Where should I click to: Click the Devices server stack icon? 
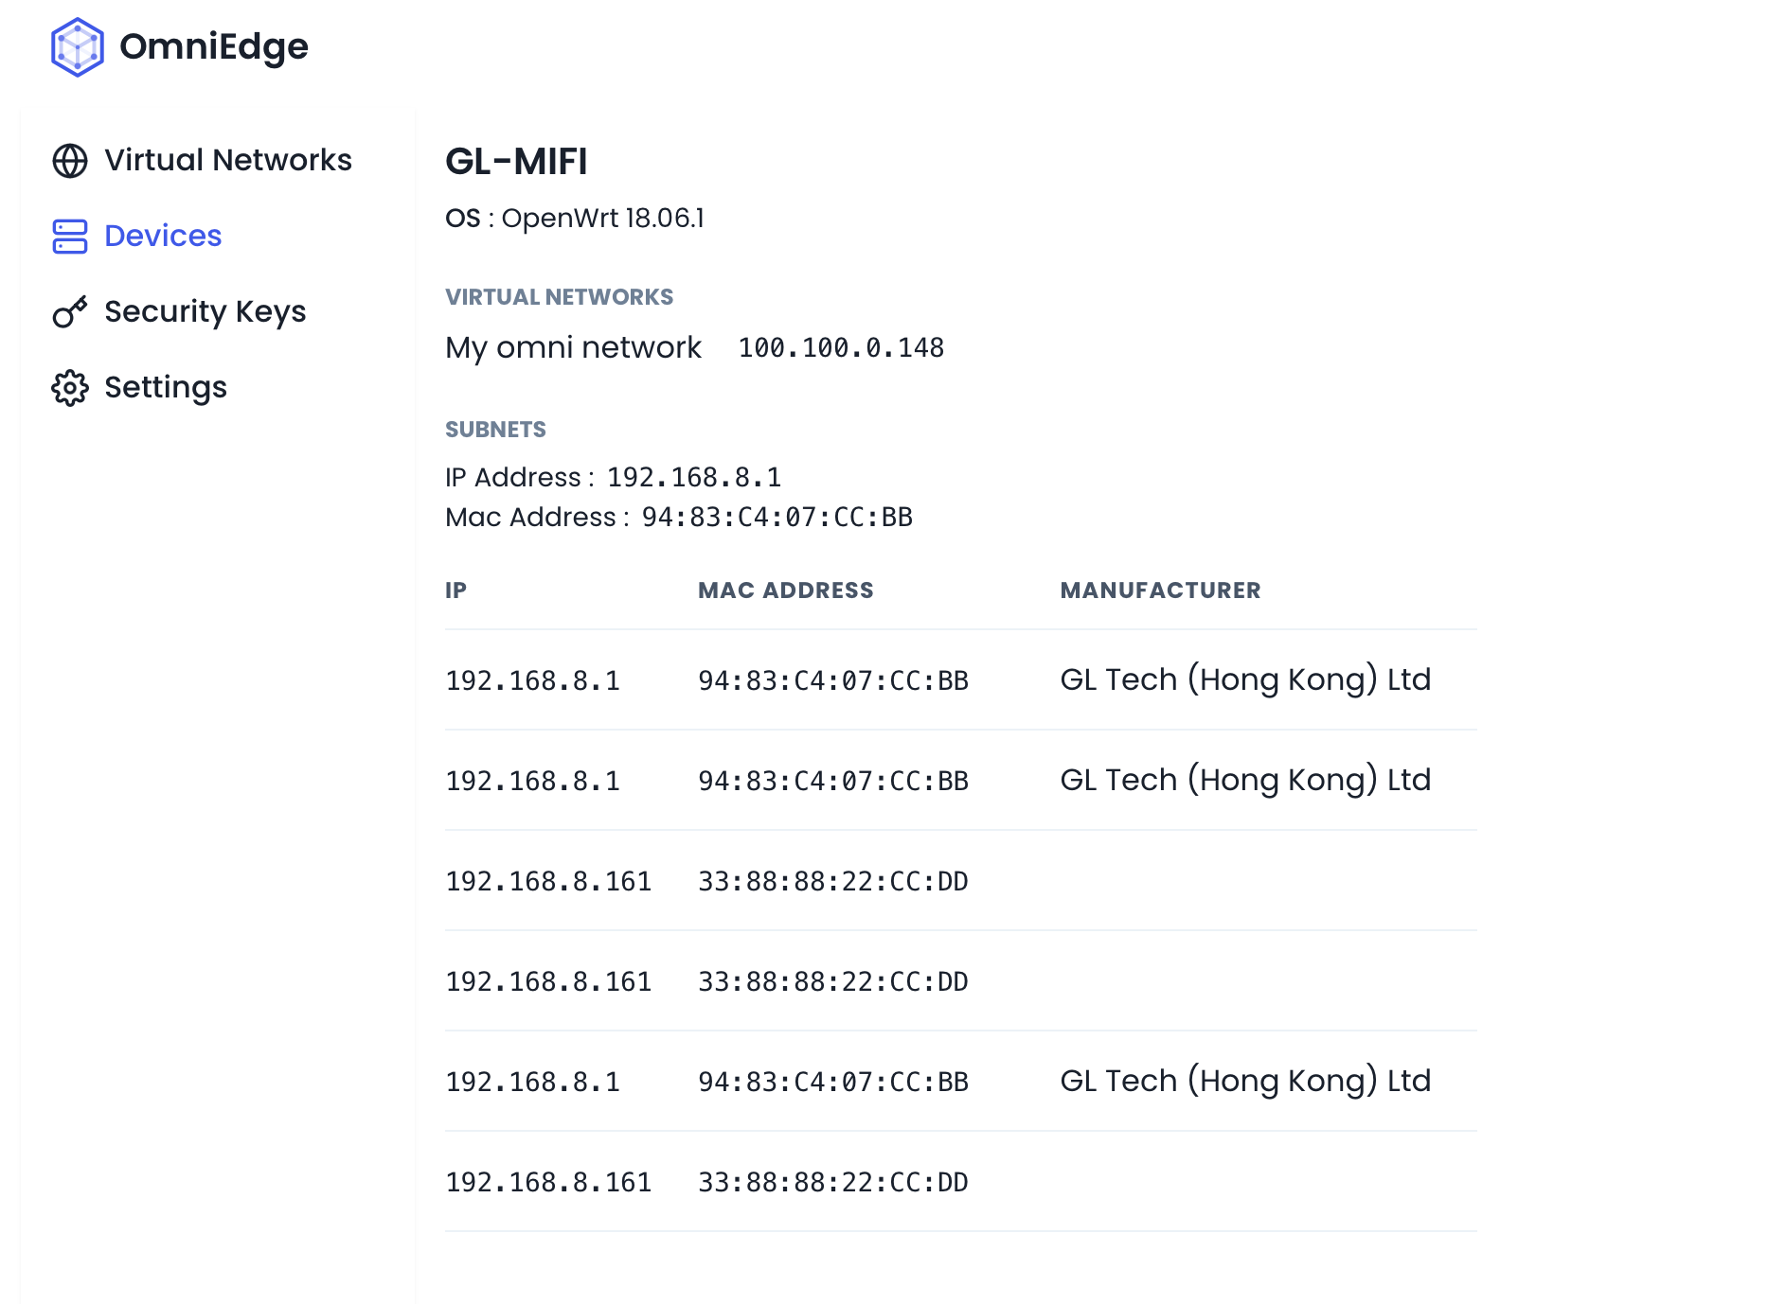[70, 237]
